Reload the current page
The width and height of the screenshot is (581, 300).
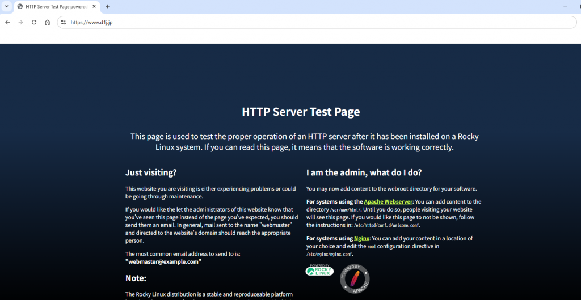pyautogui.click(x=34, y=22)
